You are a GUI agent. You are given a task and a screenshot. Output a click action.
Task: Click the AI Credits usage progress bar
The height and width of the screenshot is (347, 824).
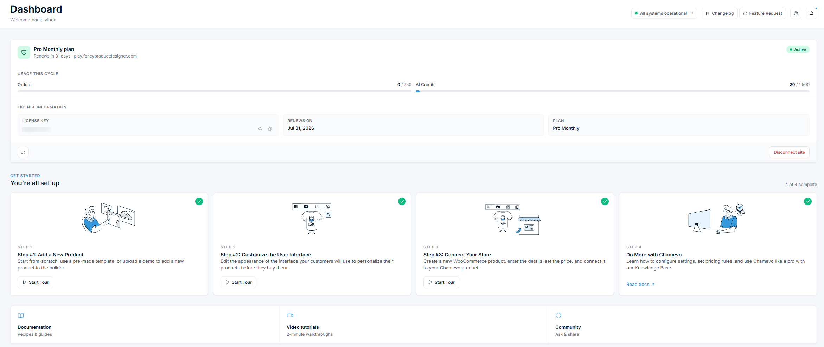coord(613,91)
